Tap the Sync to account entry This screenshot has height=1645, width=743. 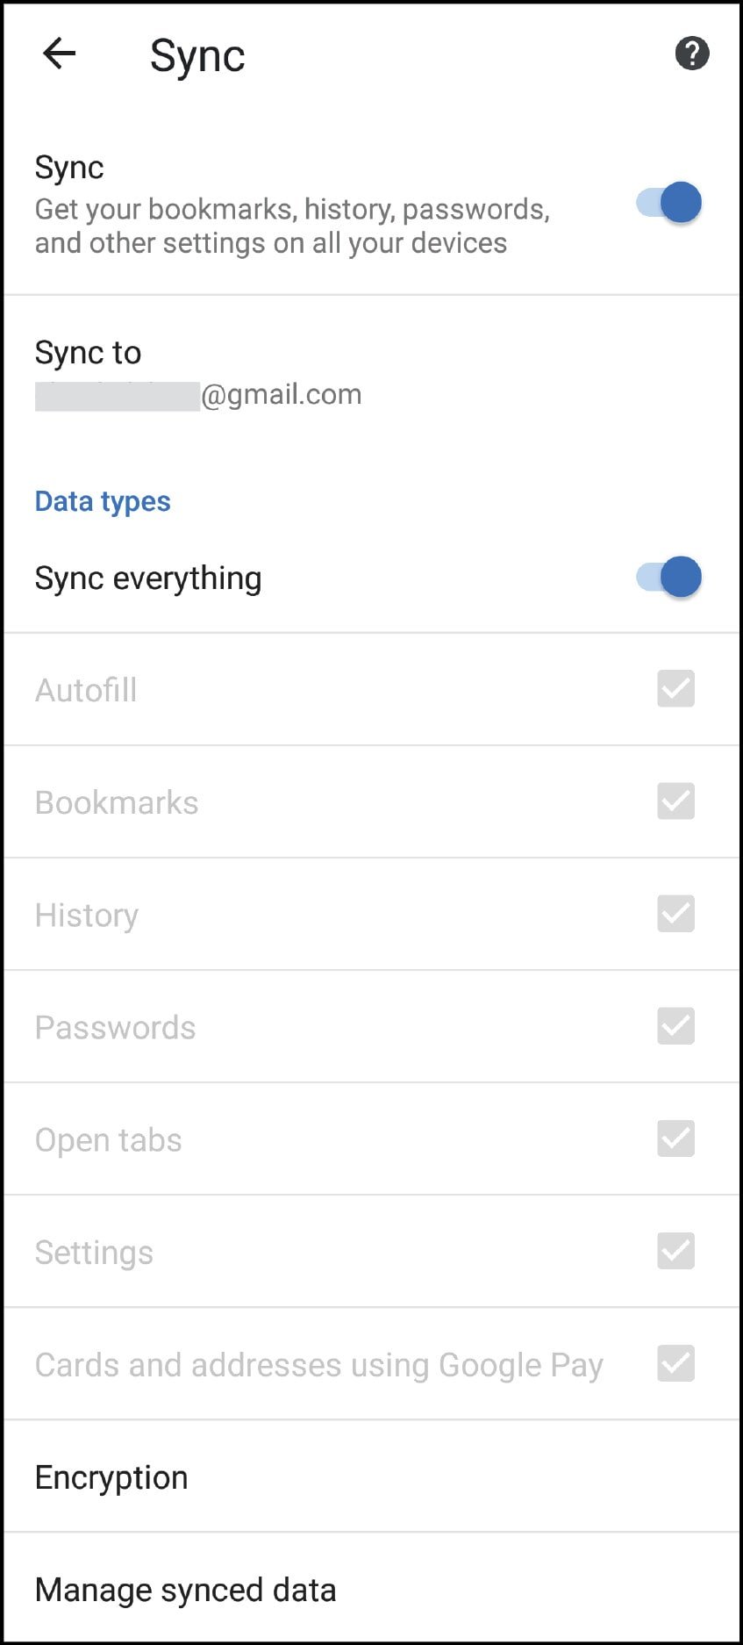coord(88,353)
